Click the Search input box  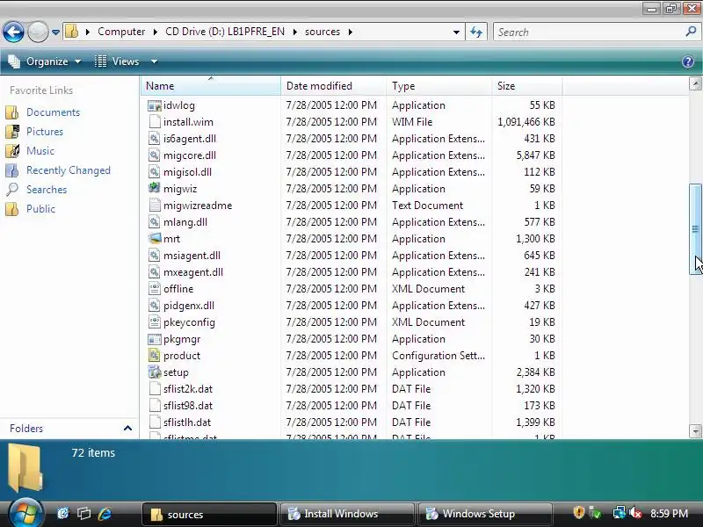click(587, 32)
